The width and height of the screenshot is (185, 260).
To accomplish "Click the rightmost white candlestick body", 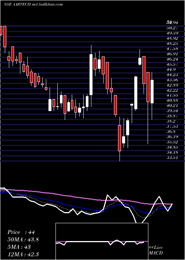I will click(152, 91).
